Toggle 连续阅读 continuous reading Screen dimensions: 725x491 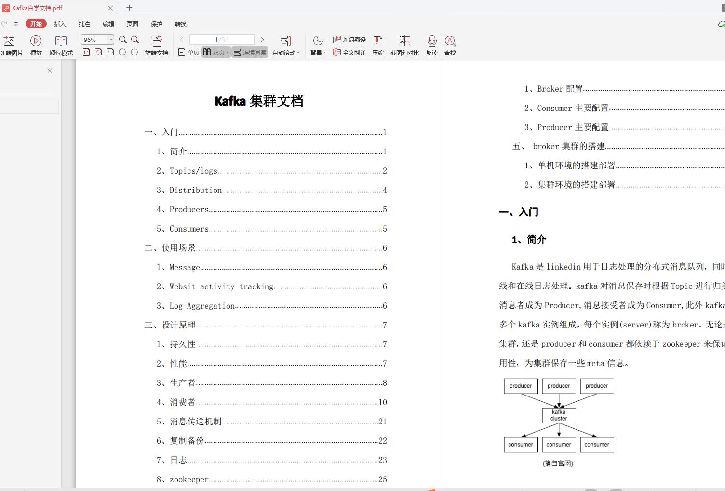click(250, 52)
